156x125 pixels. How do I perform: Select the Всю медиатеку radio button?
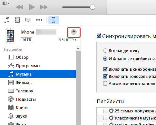point(105,50)
